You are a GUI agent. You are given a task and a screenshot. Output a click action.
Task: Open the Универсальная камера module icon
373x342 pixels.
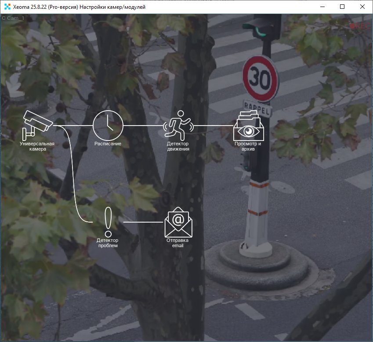click(x=37, y=123)
